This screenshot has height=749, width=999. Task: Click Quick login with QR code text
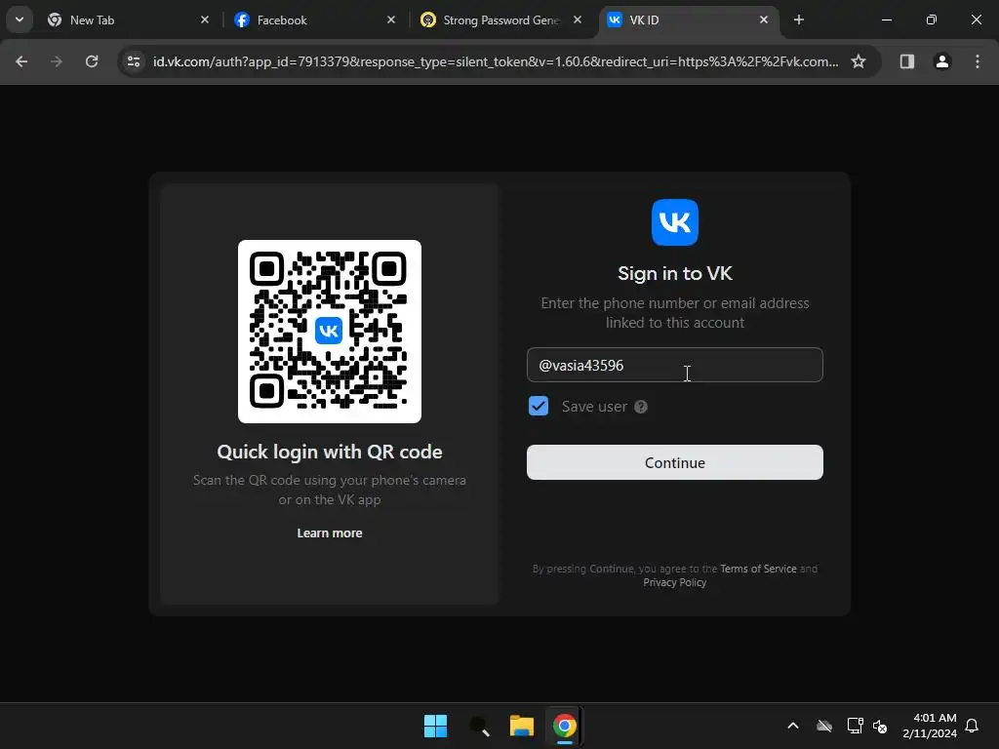tap(330, 452)
